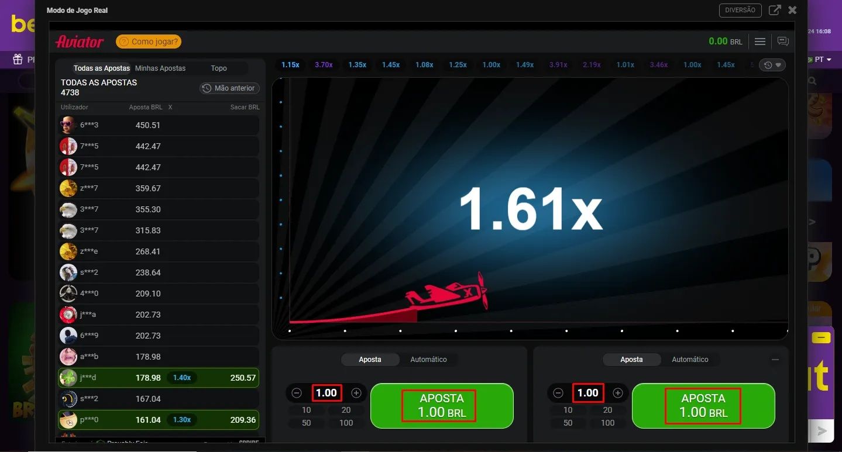This screenshot has width=842, height=452.
Task: Click the 1.49x history multiplier
Action: (525, 65)
